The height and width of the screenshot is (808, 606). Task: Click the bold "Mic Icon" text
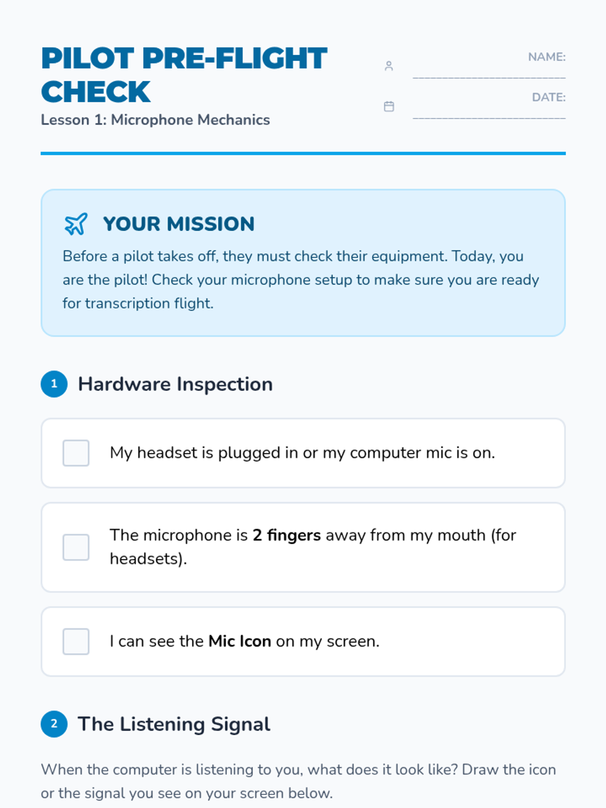pyautogui.click(x=240, y=641)
